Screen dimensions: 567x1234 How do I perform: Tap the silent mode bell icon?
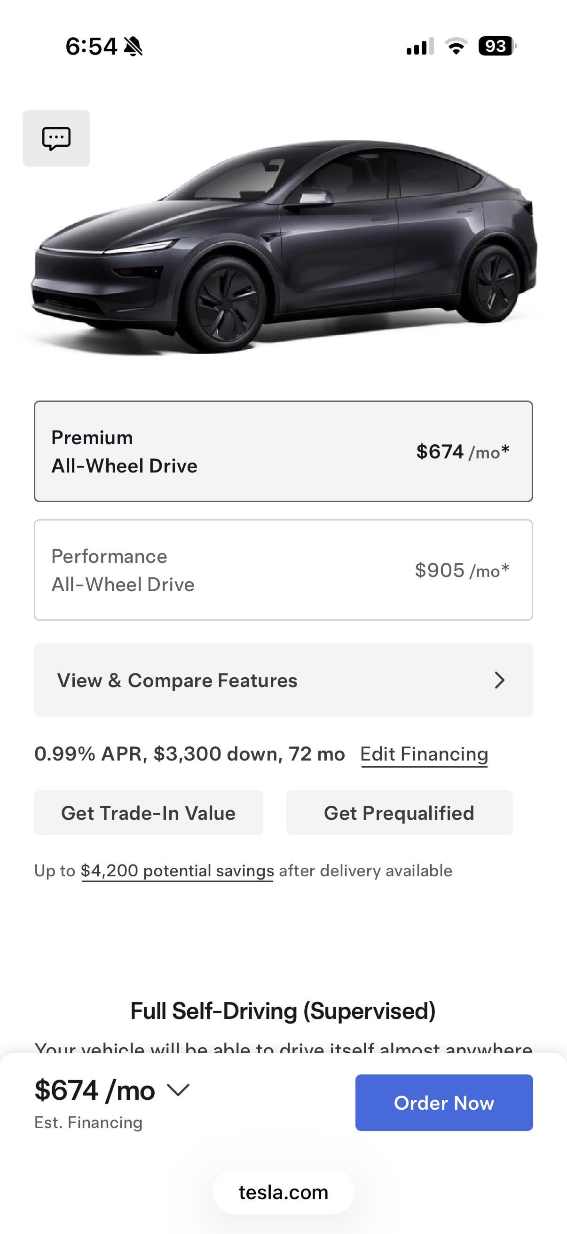coord(133,47)
